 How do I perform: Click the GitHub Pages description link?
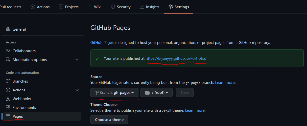click(x=102, y=43)
